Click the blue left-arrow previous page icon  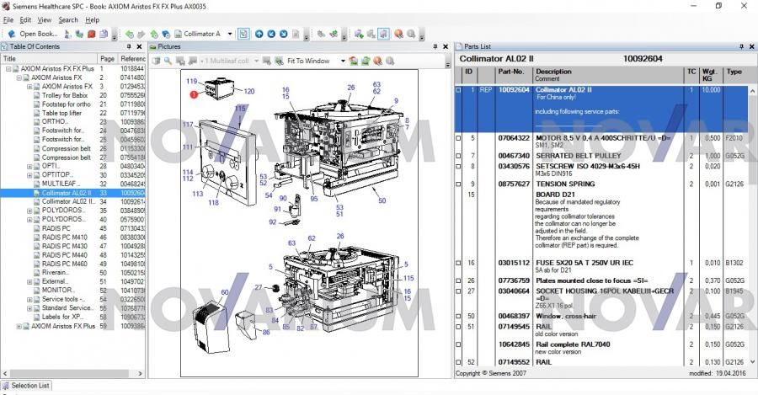coord(271,34)
